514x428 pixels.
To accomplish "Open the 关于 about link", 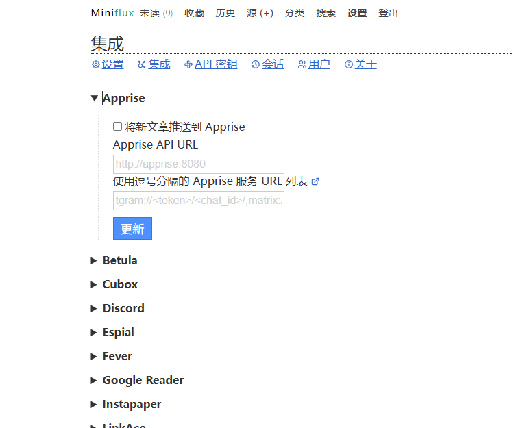I will point(366,64).
